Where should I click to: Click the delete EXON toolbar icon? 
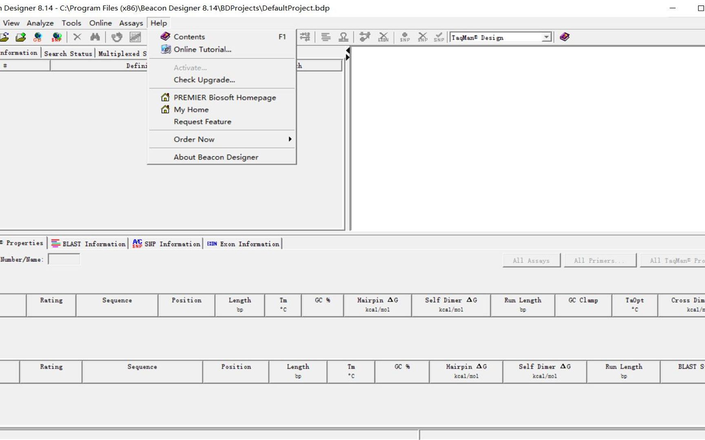tap(383, 37)
